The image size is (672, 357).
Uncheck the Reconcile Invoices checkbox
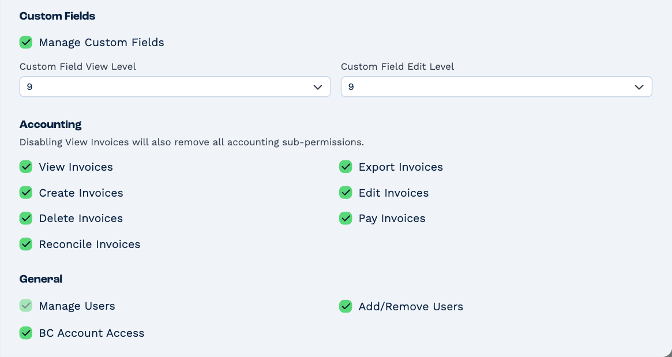[x=26, y=244]
